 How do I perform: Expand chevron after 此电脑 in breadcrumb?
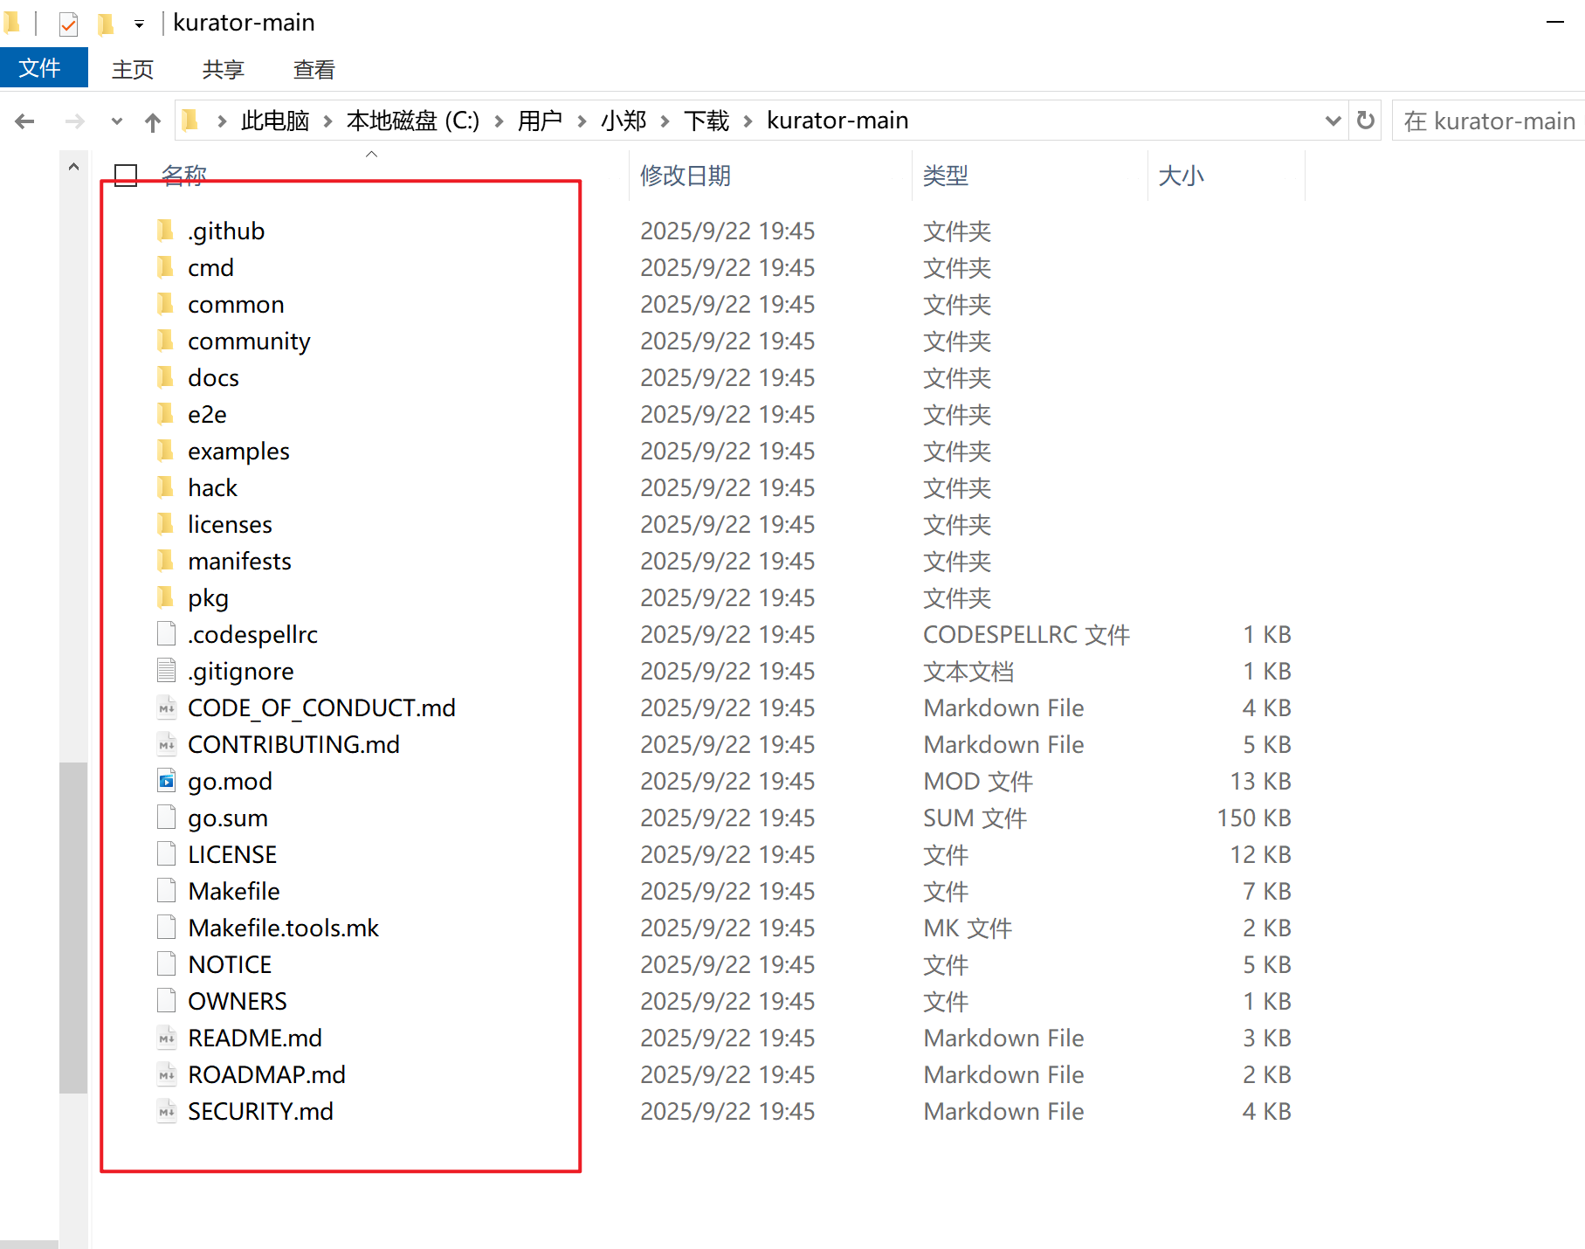tap(327, 121)
